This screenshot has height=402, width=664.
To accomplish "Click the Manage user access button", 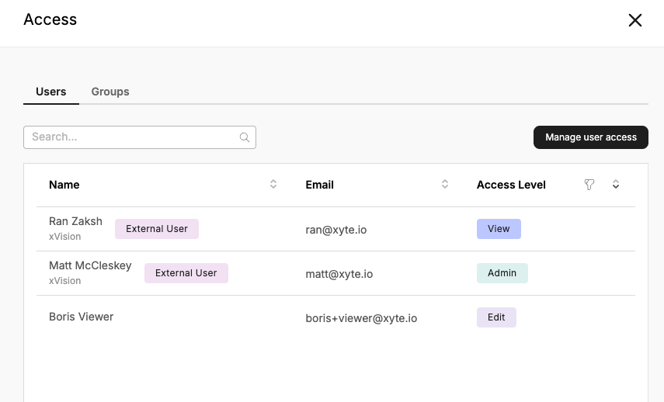I will pos(591,137).
